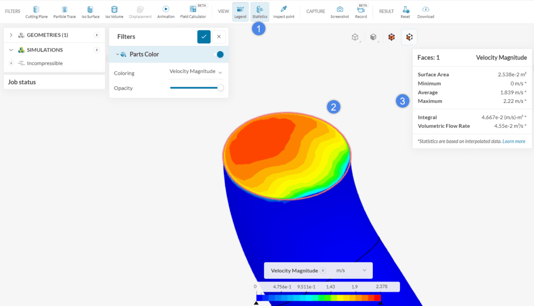Open the Iso Volume filter
This screenshot has height=306, width=534.
[114, 10]
